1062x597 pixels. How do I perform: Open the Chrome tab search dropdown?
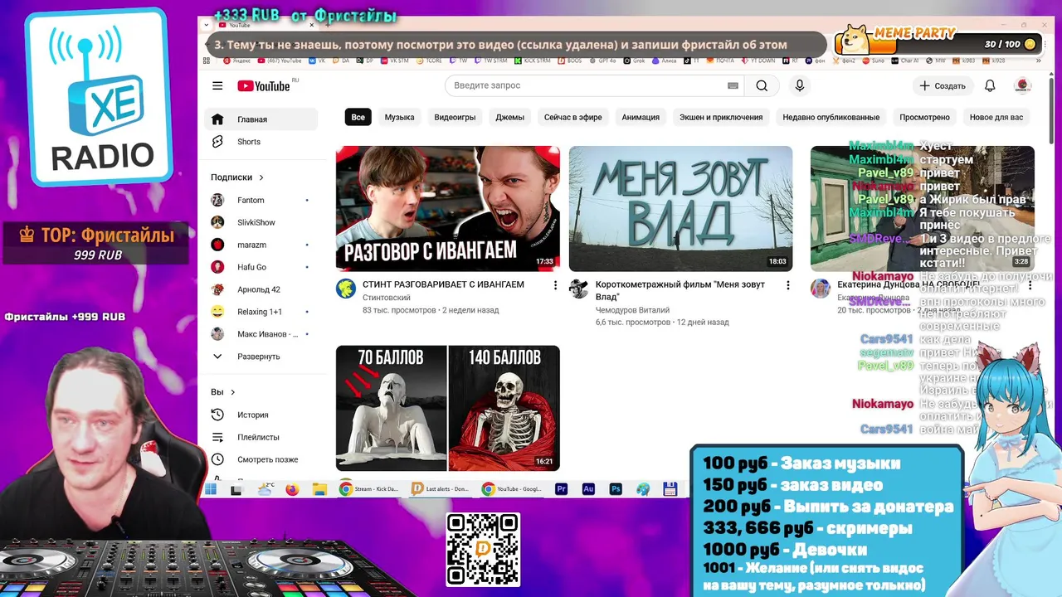coord(207,25)
